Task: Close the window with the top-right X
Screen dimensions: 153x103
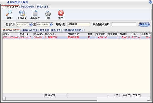Action: pos(150,2)
